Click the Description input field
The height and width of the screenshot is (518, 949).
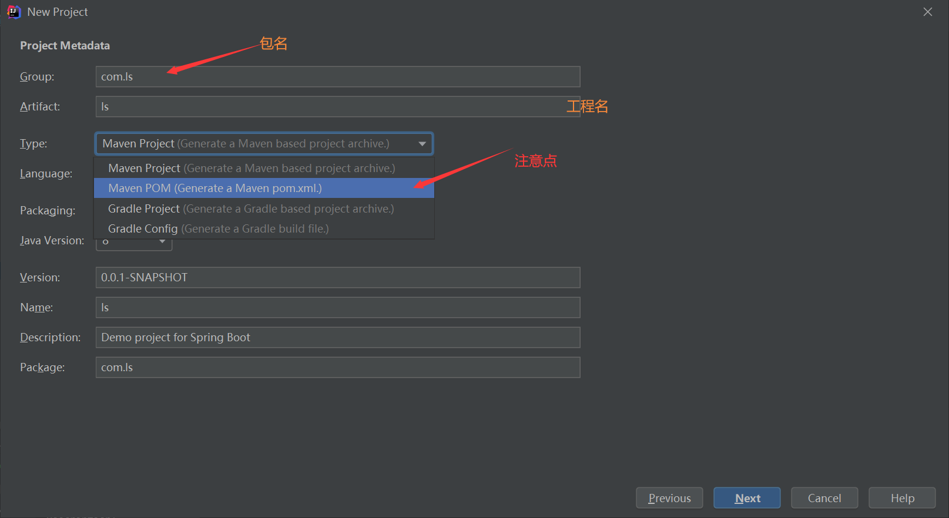tap(338, 338)
